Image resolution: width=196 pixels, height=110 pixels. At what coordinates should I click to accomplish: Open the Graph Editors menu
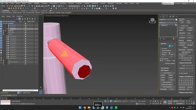point(54,3)
